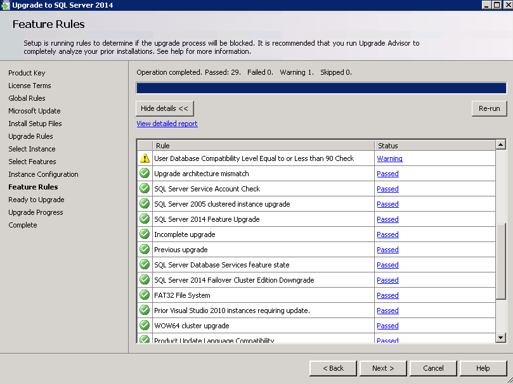Select Microsoft Update step in sidebar
The image size is (513, 384).
point(34,111)
